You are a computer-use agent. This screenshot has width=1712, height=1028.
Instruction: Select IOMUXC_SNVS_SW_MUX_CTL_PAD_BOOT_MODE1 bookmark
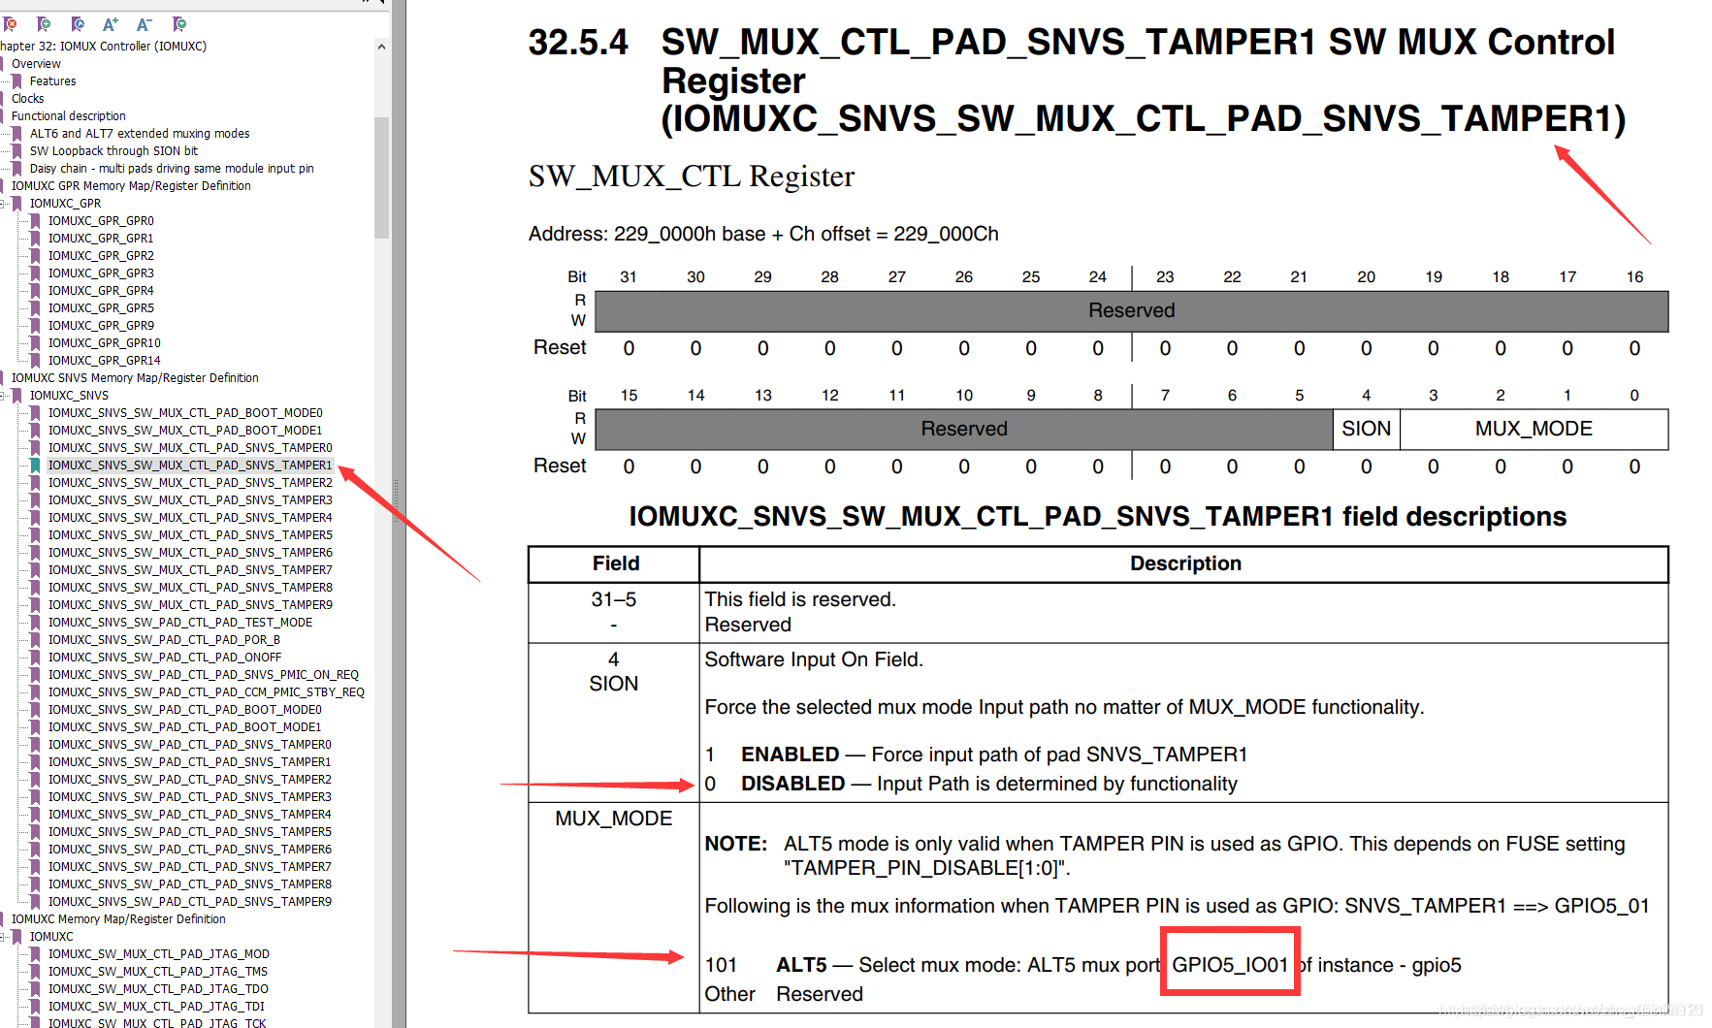click(185, 431)
